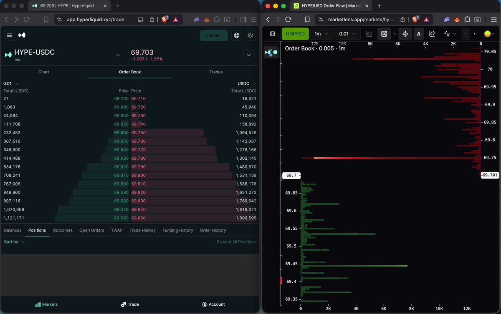Toggle MarketLens sidebar panel icon
This screenshot has width=501, height=314.
(x=273, y=34)
